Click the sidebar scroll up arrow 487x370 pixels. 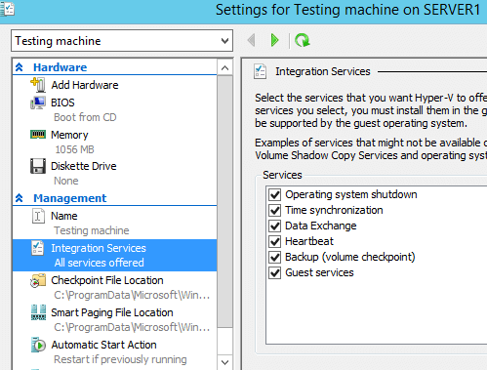point(224,68)
